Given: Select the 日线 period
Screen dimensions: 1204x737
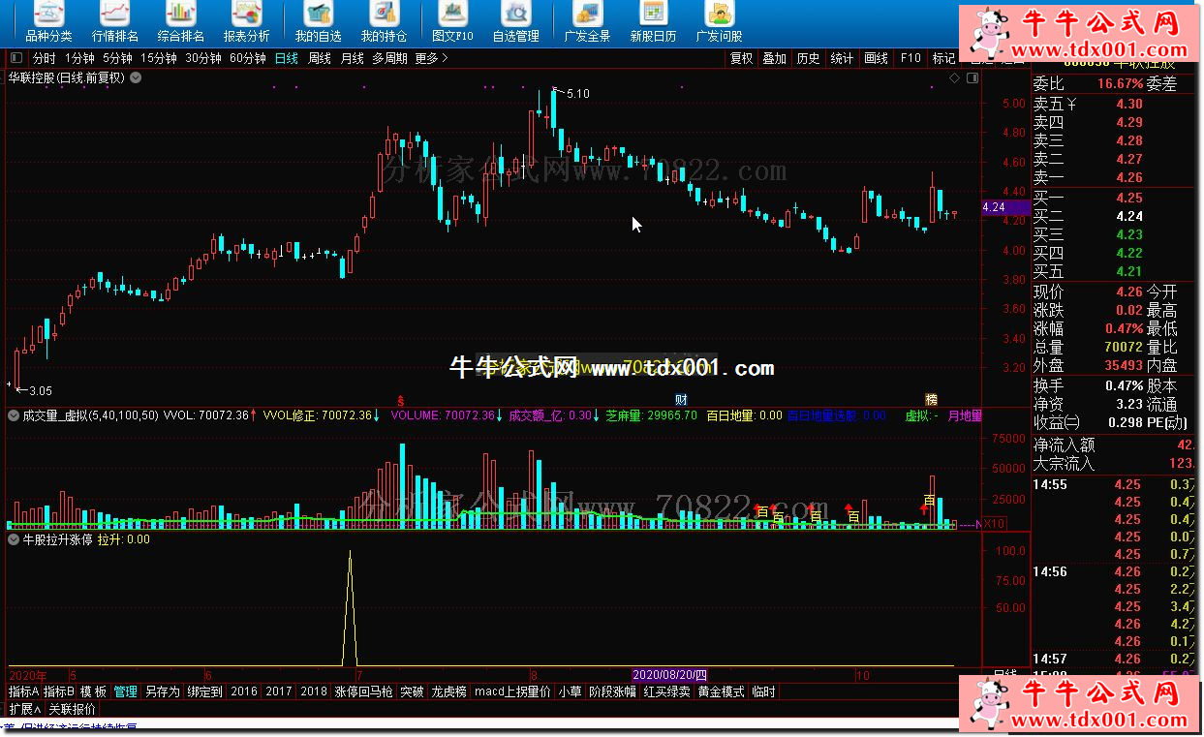Looking at the screenshot, I should (x=287, y=58).
